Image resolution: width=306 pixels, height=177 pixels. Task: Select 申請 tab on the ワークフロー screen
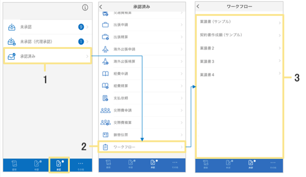(228, 165)
